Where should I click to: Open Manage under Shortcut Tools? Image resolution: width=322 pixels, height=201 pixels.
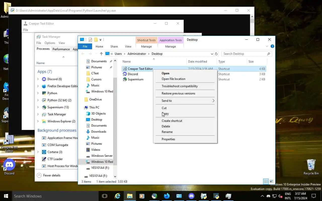point(146,46)
